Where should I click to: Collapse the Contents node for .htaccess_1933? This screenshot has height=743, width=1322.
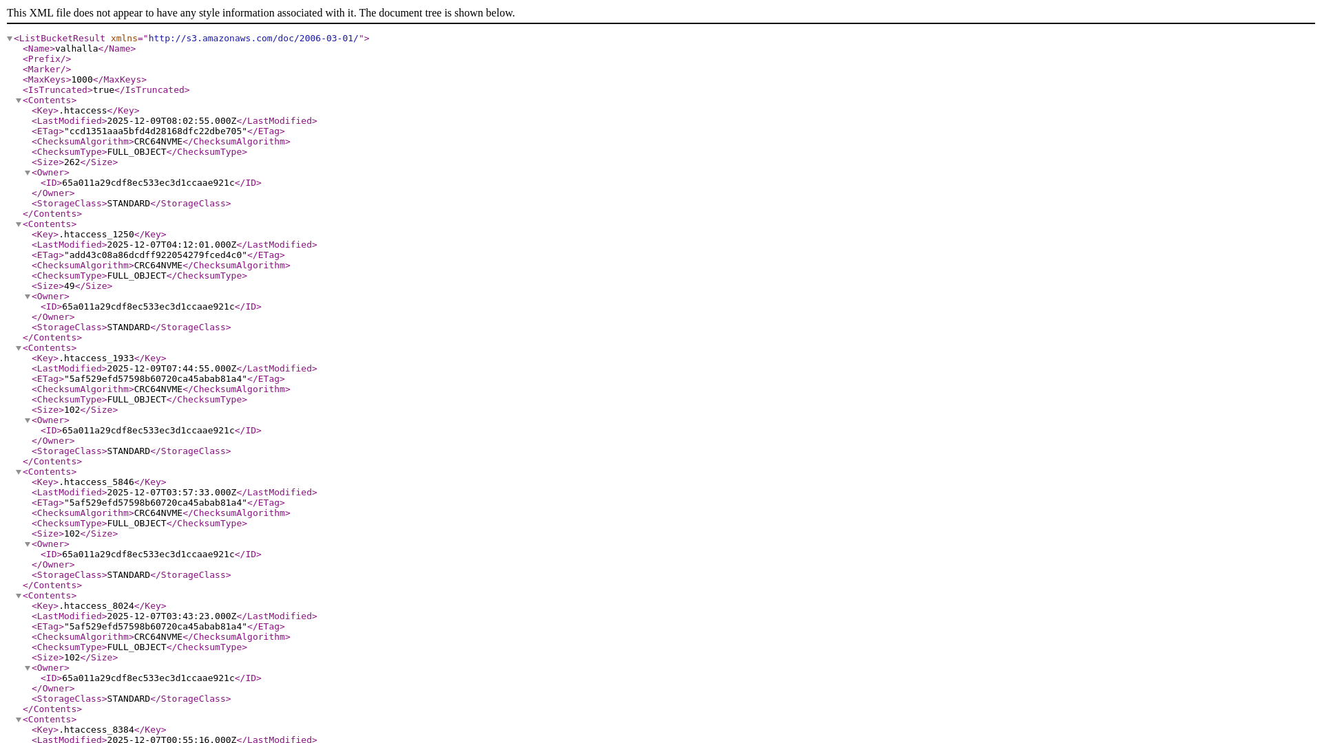(x=19, y=348)
